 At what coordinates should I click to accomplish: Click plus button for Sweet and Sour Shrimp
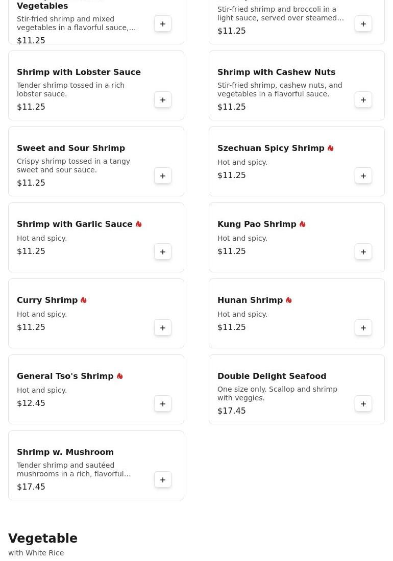coord(163,176)
